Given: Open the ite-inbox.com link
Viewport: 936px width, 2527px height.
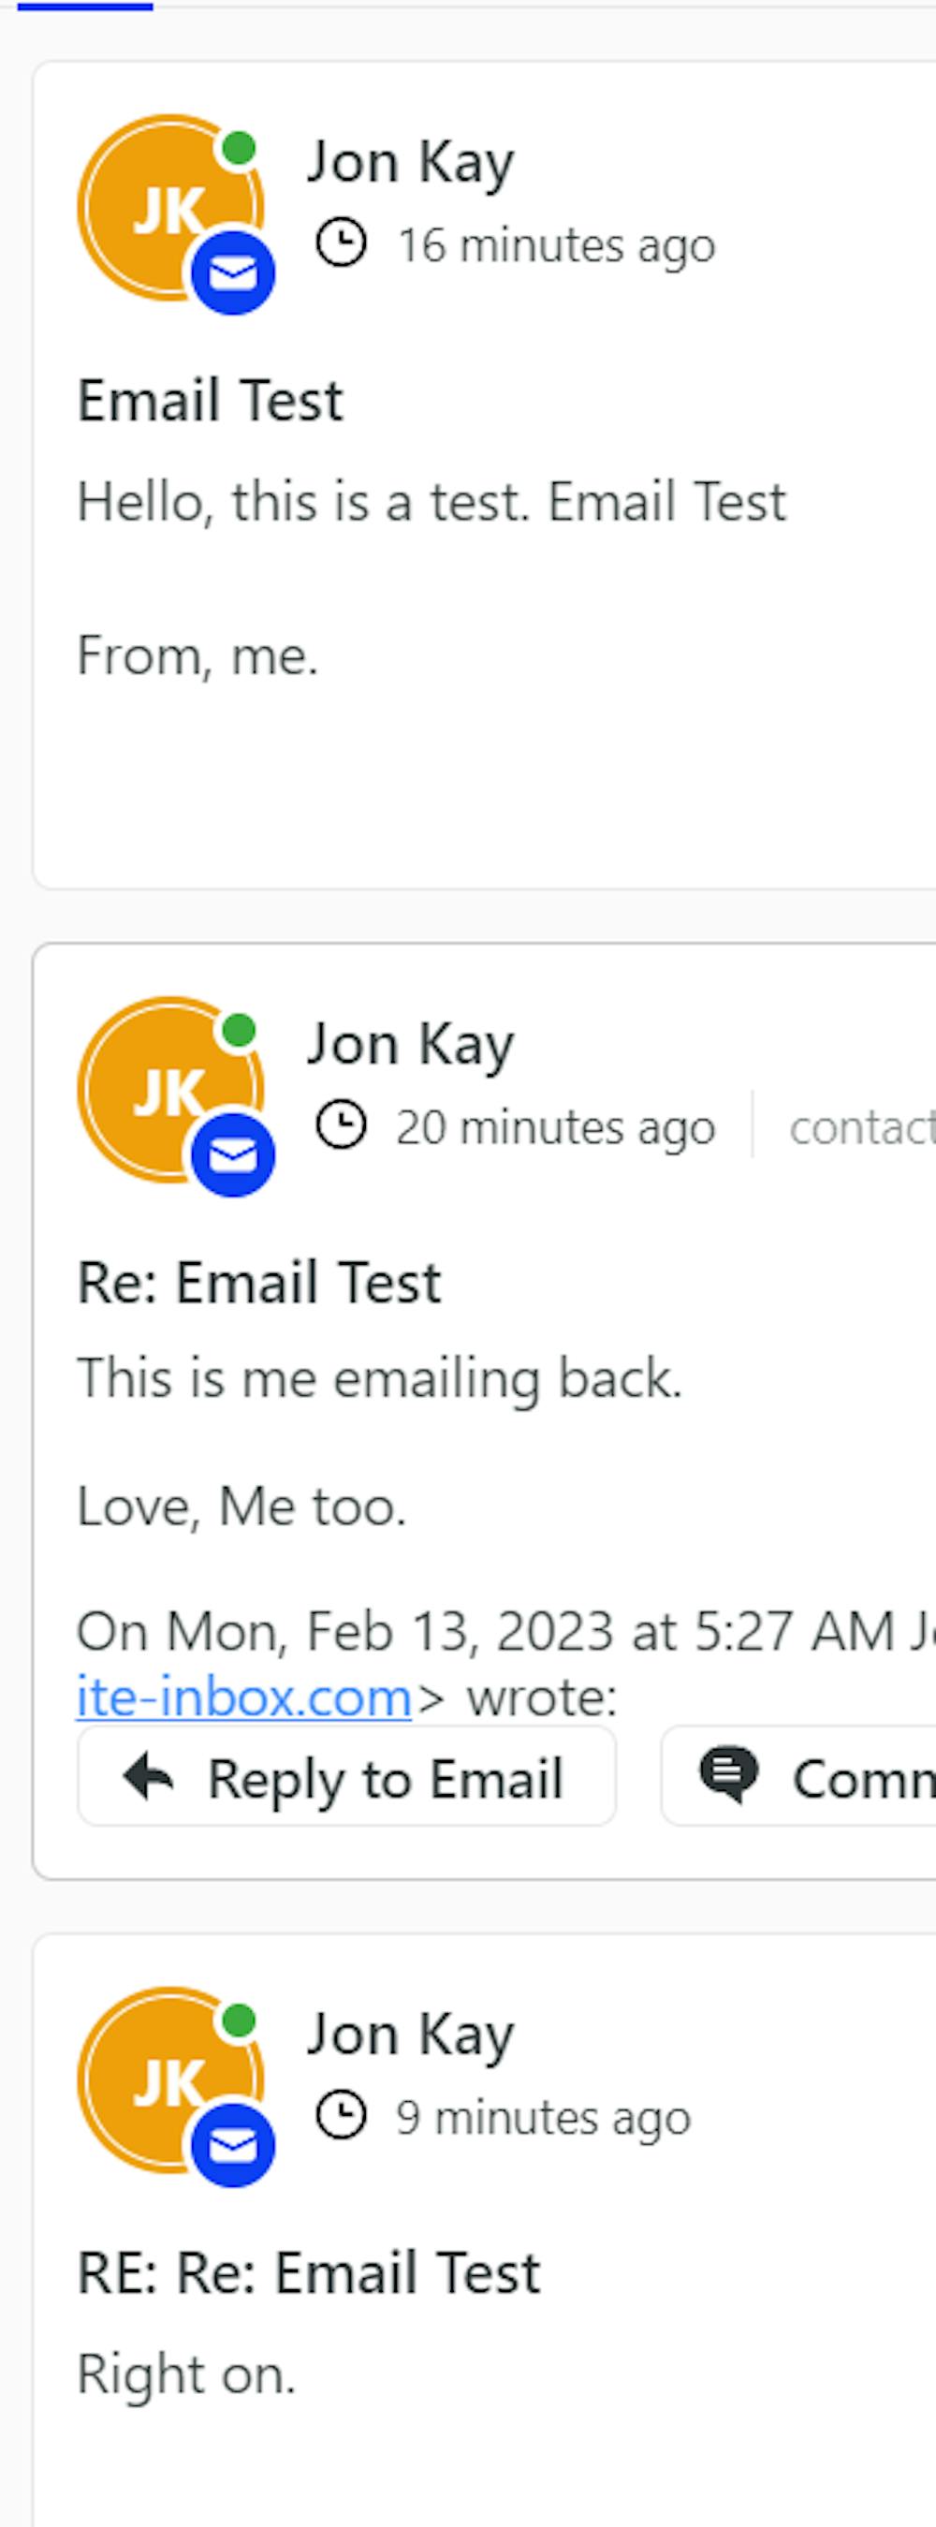Looking at the screenshot, I should tap(243, 1697).
